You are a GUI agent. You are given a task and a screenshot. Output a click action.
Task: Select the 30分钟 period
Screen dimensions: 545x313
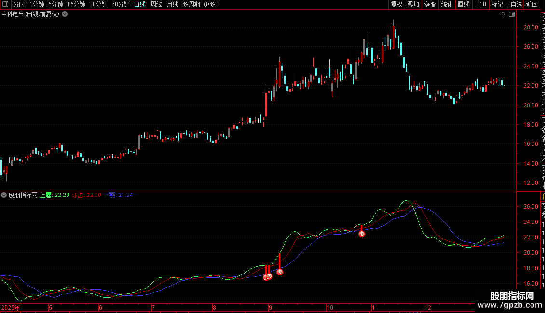pos(98,4)
